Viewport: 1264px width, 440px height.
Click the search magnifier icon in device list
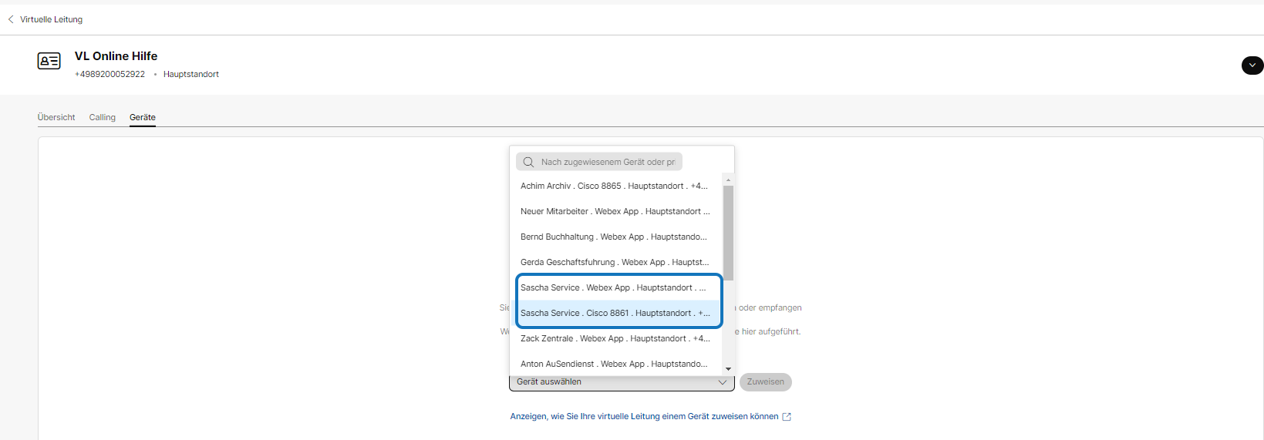(x=528, y=162)
